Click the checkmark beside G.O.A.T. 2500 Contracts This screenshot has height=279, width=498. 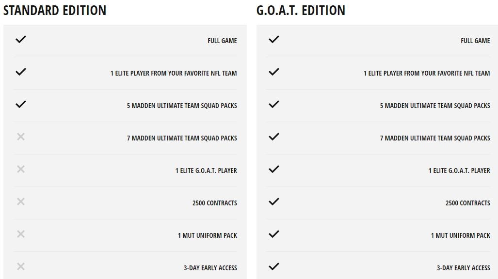[274, 201]
